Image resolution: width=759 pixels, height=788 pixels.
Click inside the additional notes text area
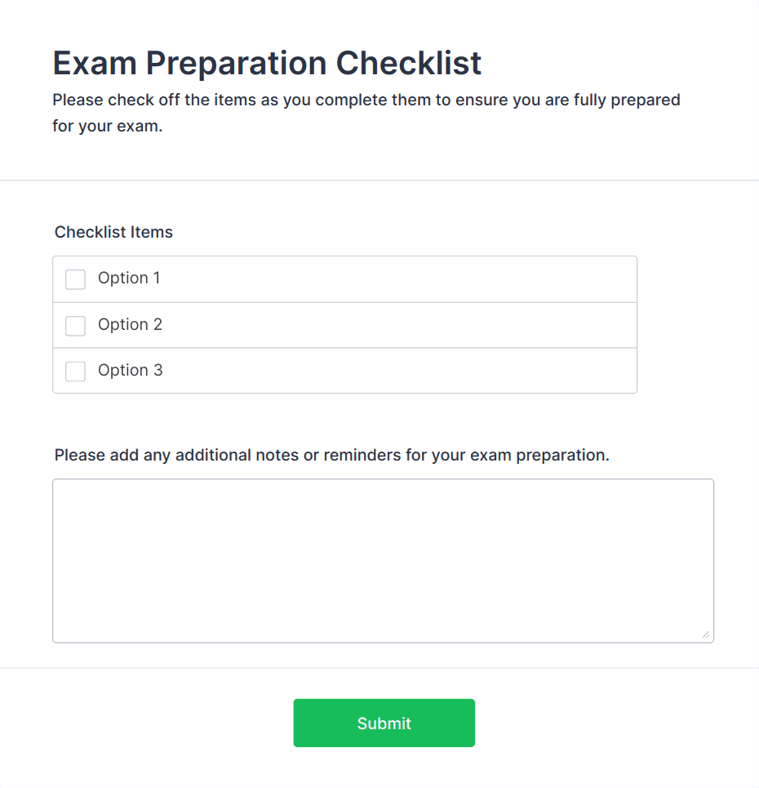[384, 559]
